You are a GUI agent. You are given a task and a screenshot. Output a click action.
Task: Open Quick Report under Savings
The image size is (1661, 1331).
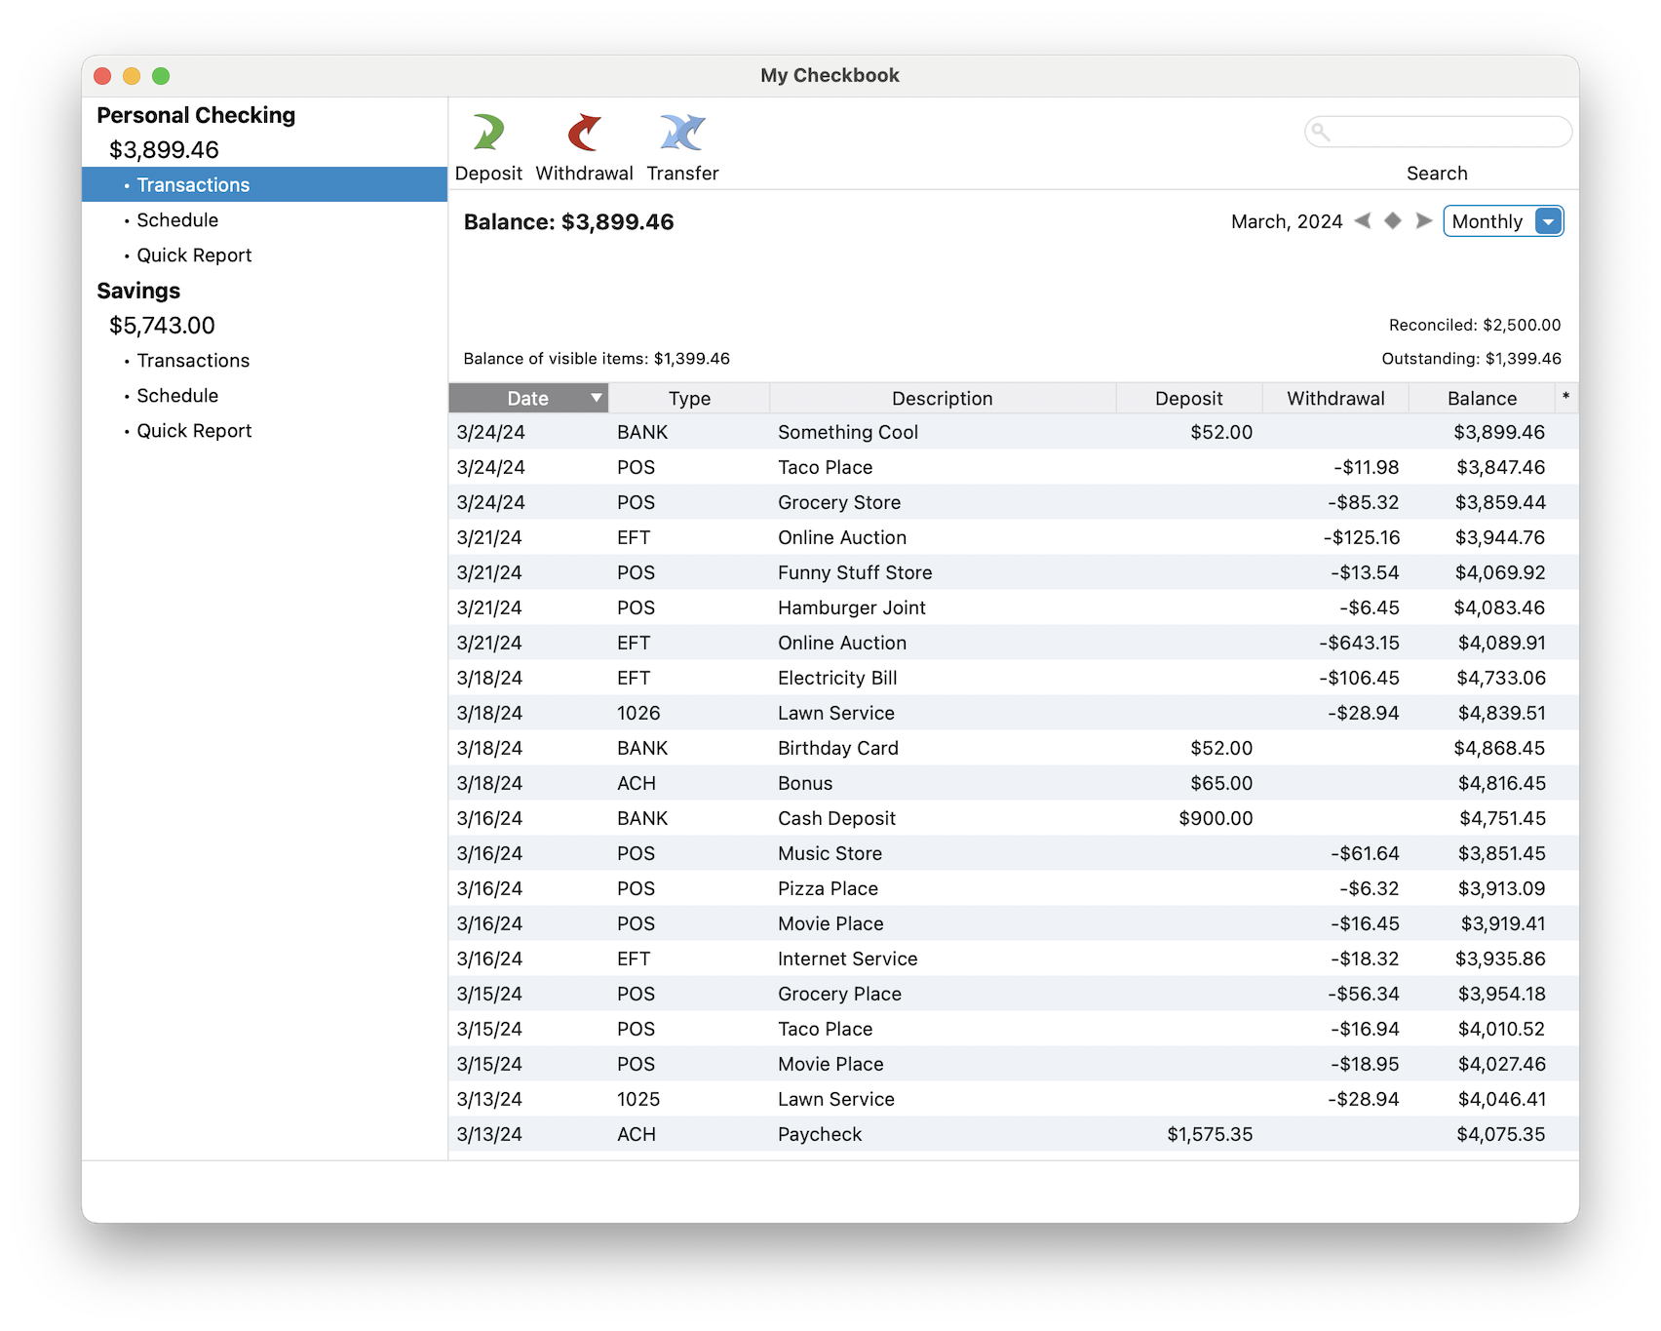click(x=194, y=431)
